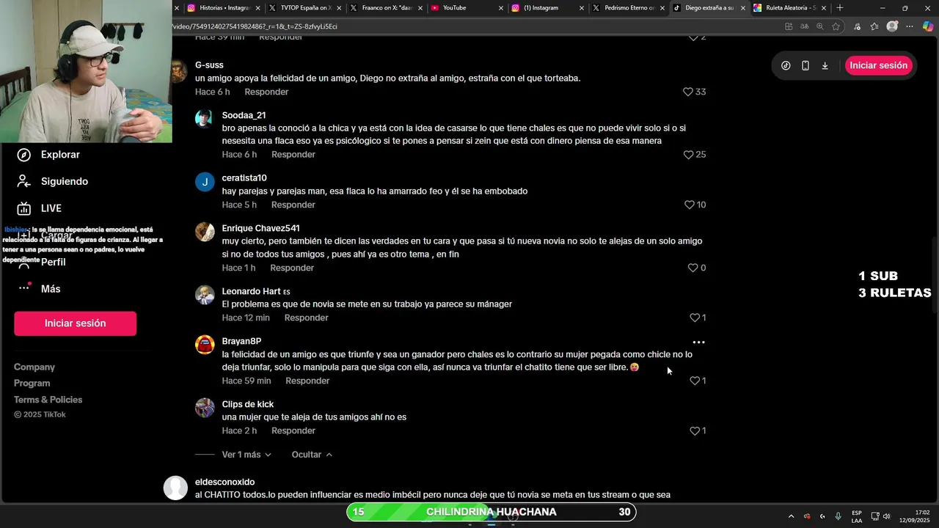939x528 pixels.
Task: Click the top-right Iniciar sesión button
Action: [879, 65]
